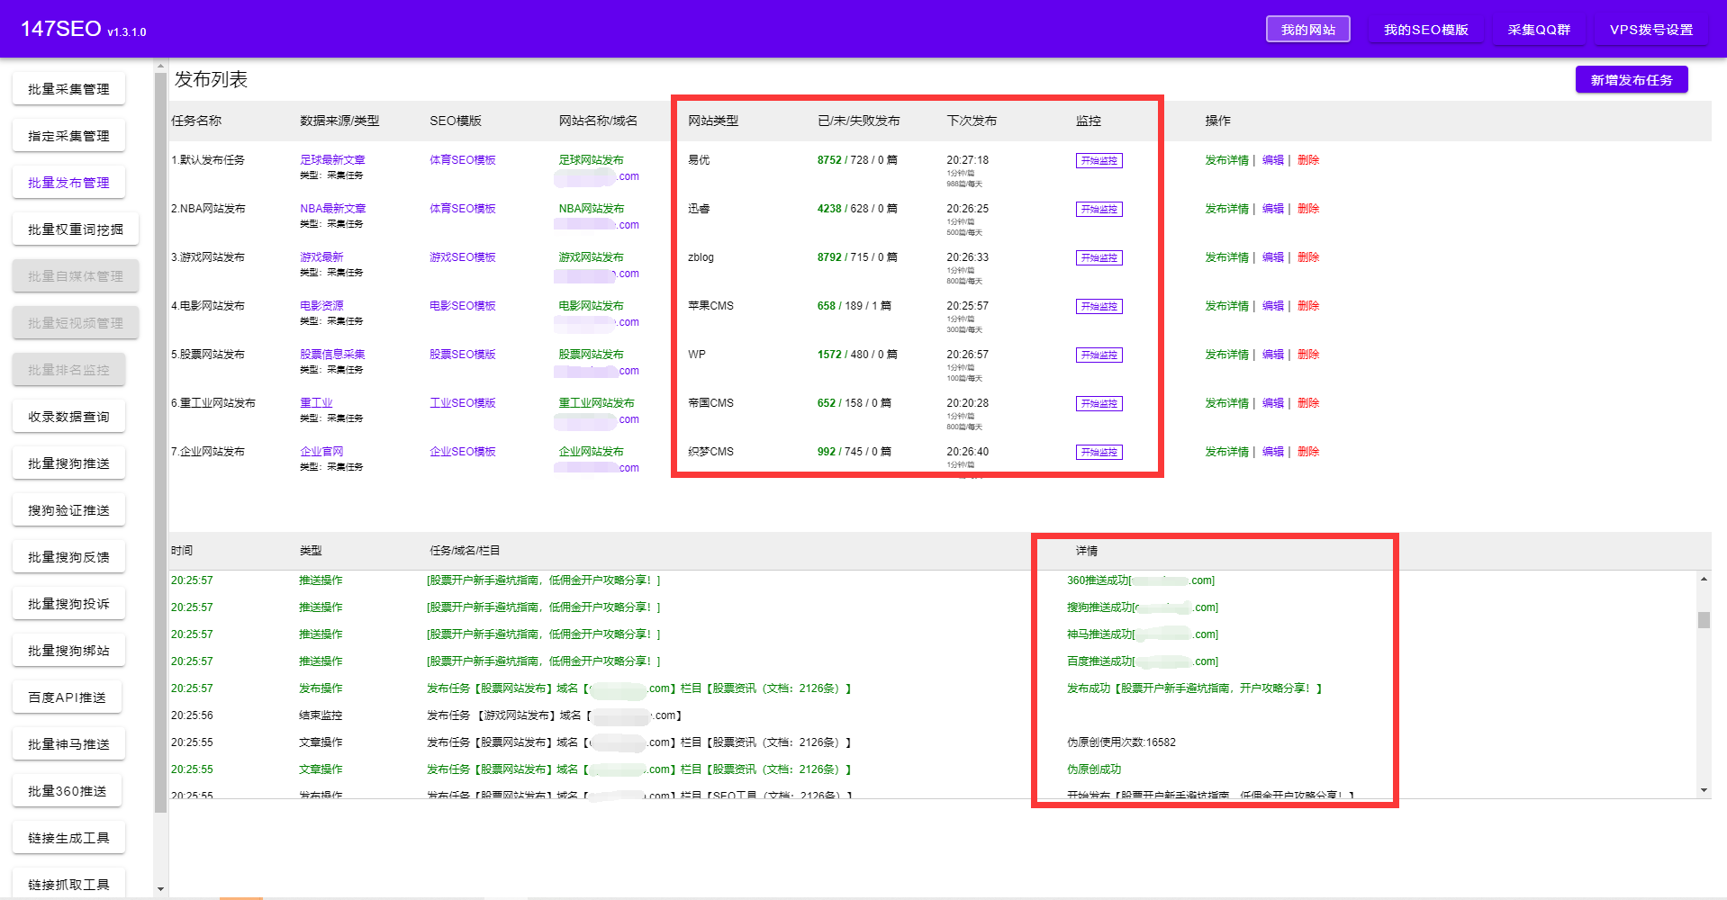The width and height of the screenshot is (1727, 900).
Task: Open 收录数据查询 in the sidebar
Action: pyautogui.click(x=68, y=417)
